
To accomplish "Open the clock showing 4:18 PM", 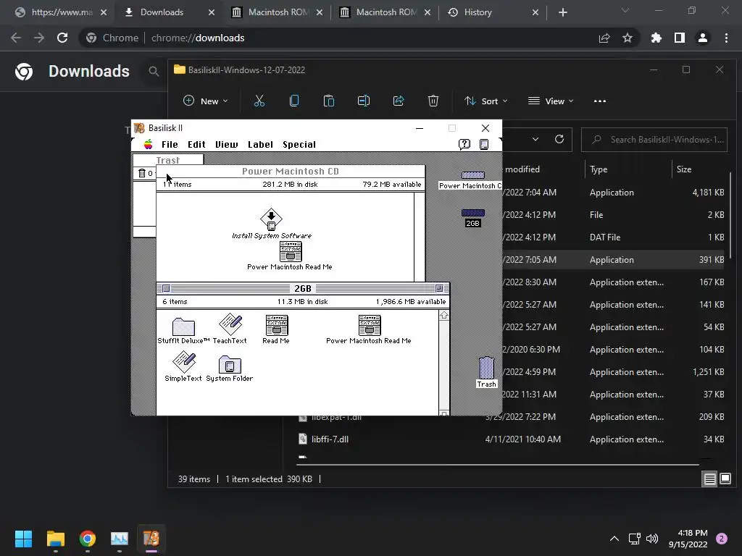I will coord(688,539).
